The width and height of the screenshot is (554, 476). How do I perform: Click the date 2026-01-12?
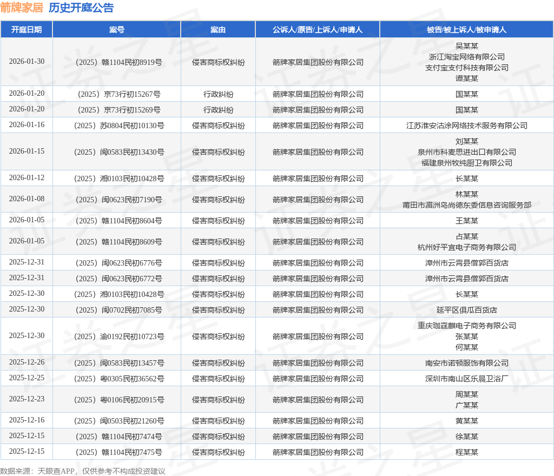27,177
